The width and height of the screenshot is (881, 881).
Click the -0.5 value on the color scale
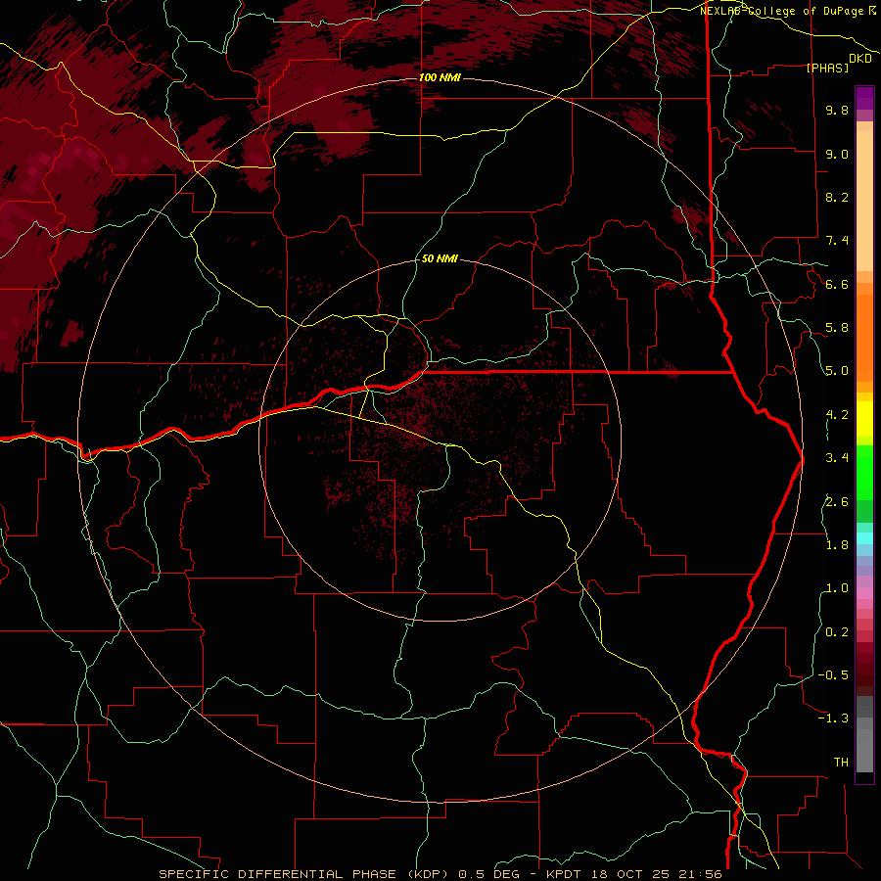[x=833, y=675]
